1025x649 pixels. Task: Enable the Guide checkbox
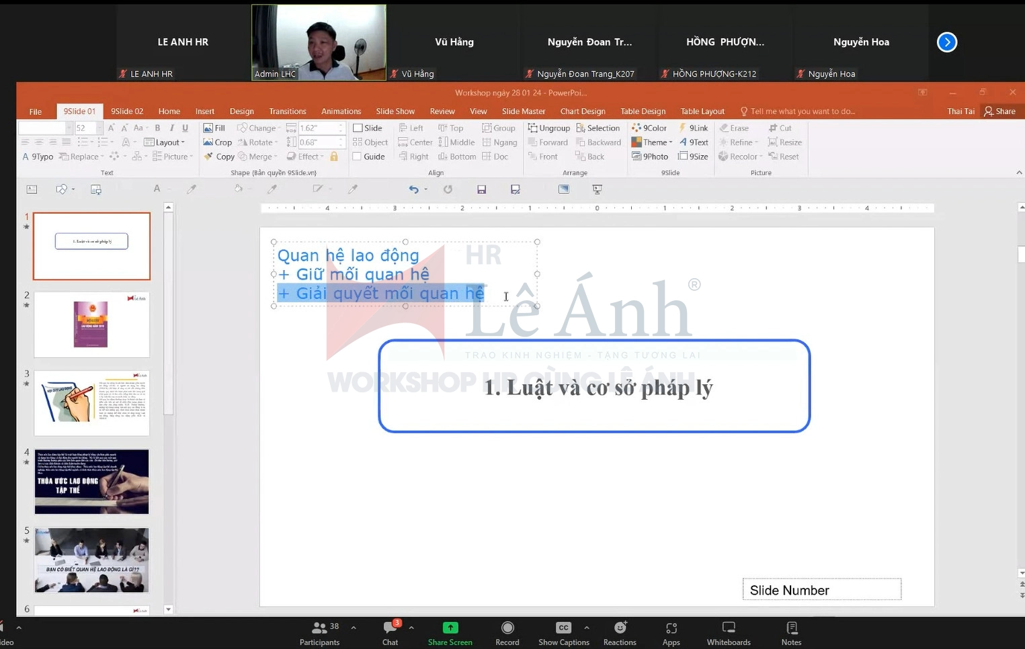tap(358, 157)
